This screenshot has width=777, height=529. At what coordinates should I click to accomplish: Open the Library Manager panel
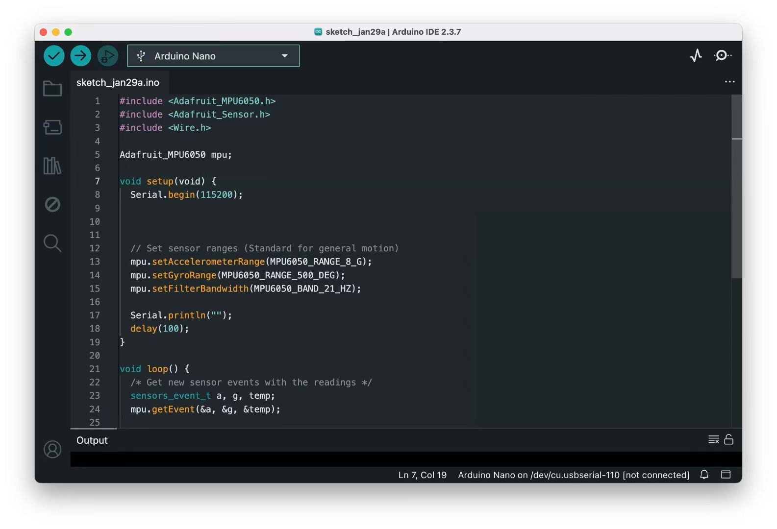[x=52, y=166]
